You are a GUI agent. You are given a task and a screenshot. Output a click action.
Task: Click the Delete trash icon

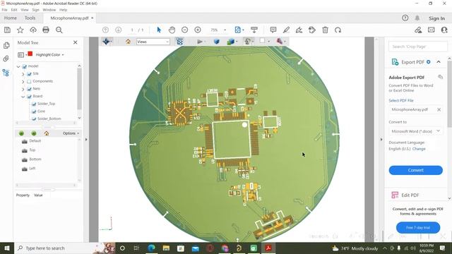[x=325, y=30]
